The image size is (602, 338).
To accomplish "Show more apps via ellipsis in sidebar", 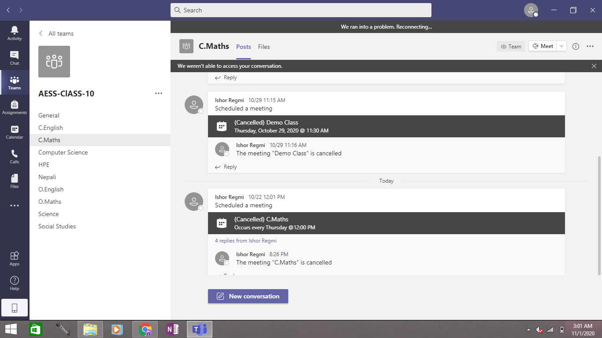I will tap(15, 206).
